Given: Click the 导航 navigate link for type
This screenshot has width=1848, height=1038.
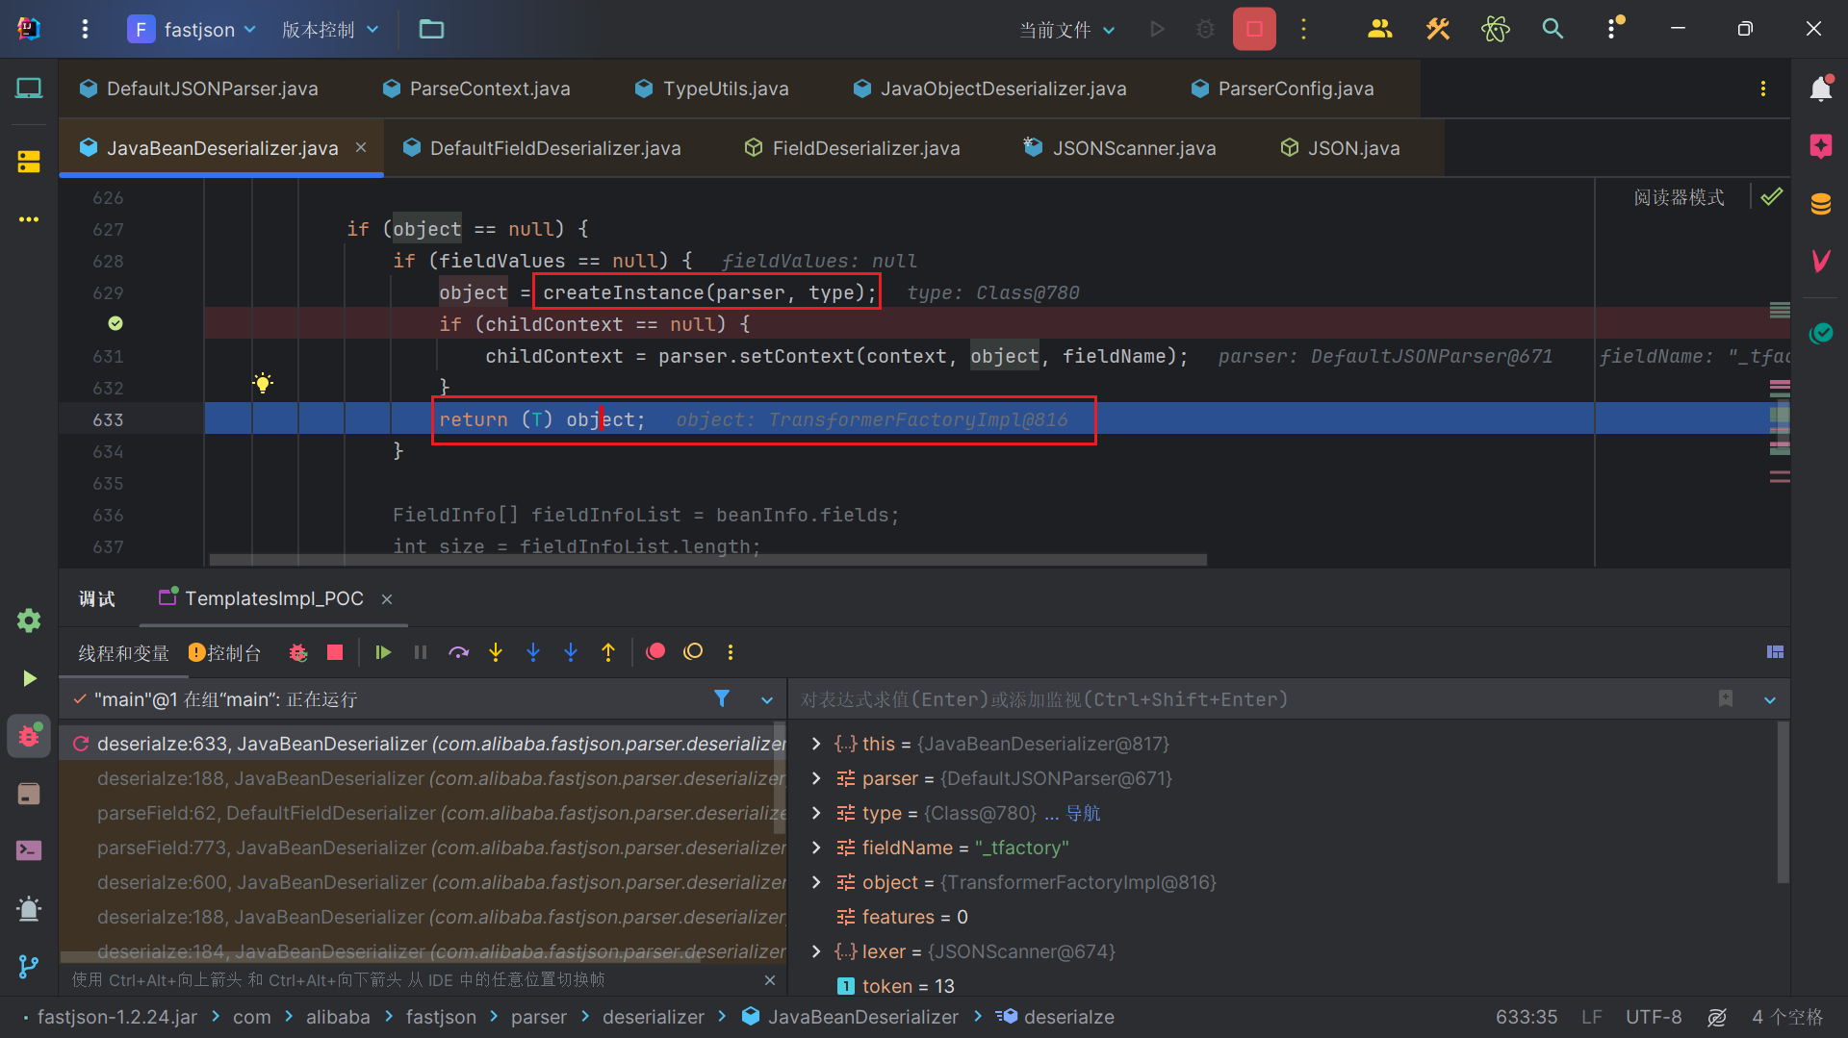Looking at the screenshot, I should click(1083, 813).
